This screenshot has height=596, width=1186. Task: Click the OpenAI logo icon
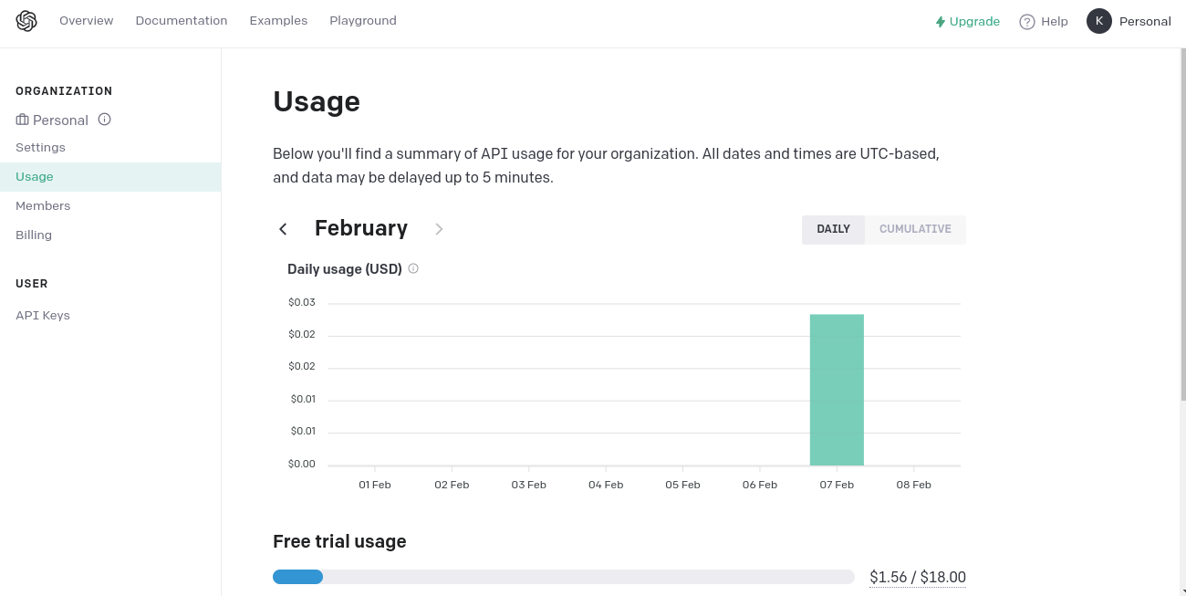click(26, 21)
